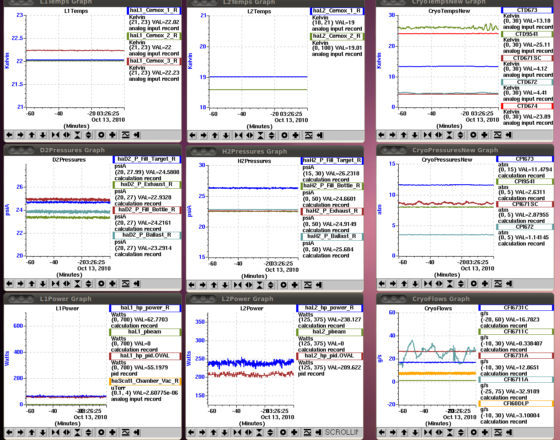Select haL2_hp_power_R legend entry
Screen dimensions: 560x440
coord(329,308)
